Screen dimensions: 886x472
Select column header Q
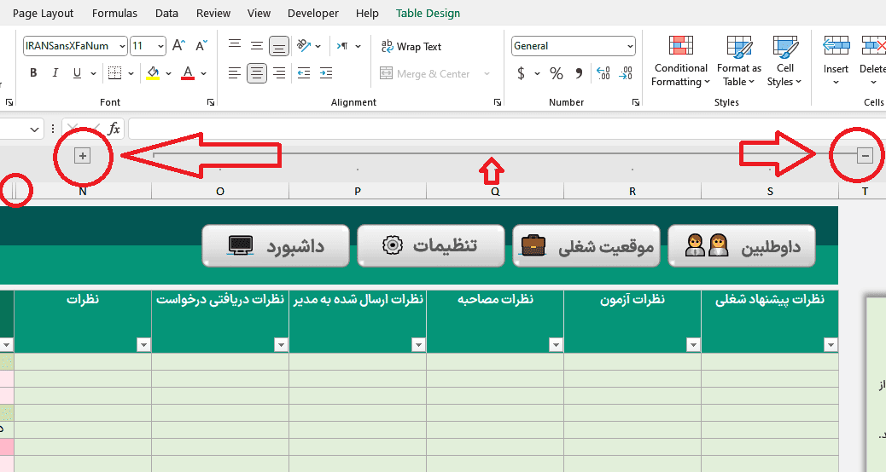click(x=495, y=191)
